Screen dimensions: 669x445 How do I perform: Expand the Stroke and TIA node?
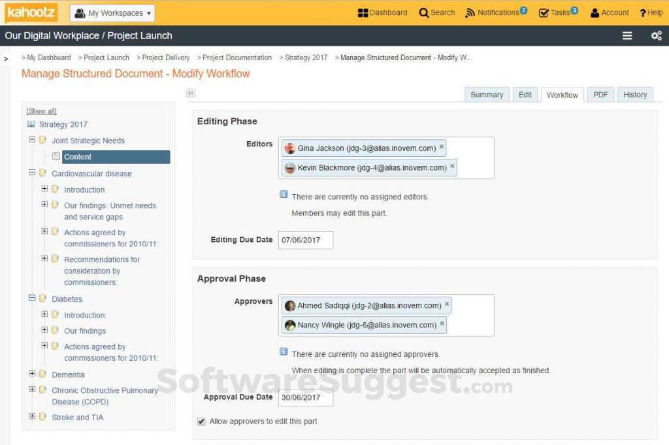pos(32,416)
